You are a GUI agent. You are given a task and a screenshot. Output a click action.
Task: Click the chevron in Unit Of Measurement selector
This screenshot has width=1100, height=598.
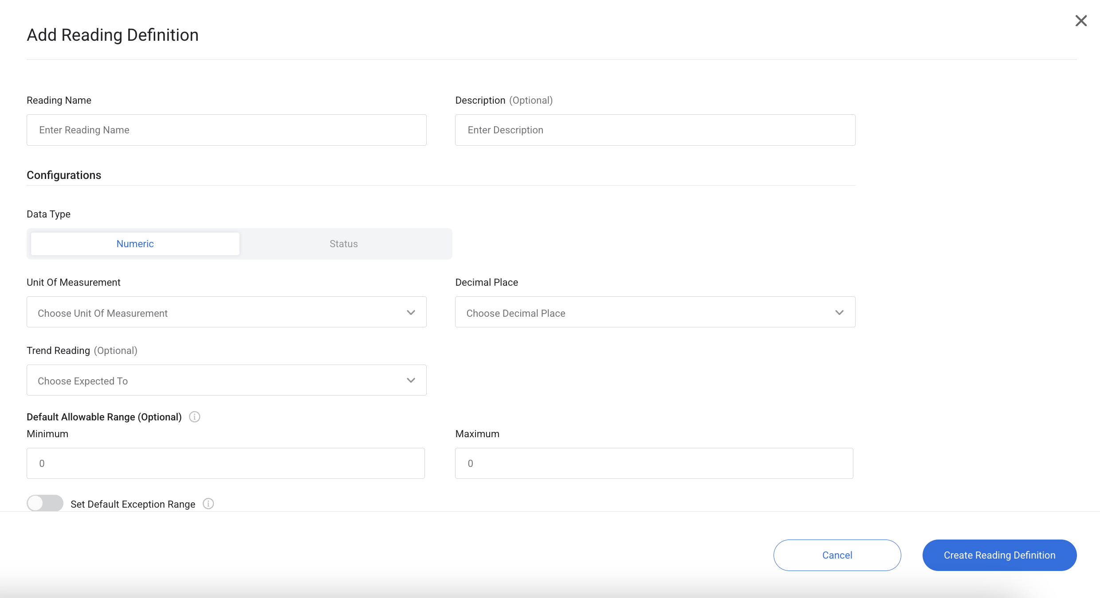411,312
